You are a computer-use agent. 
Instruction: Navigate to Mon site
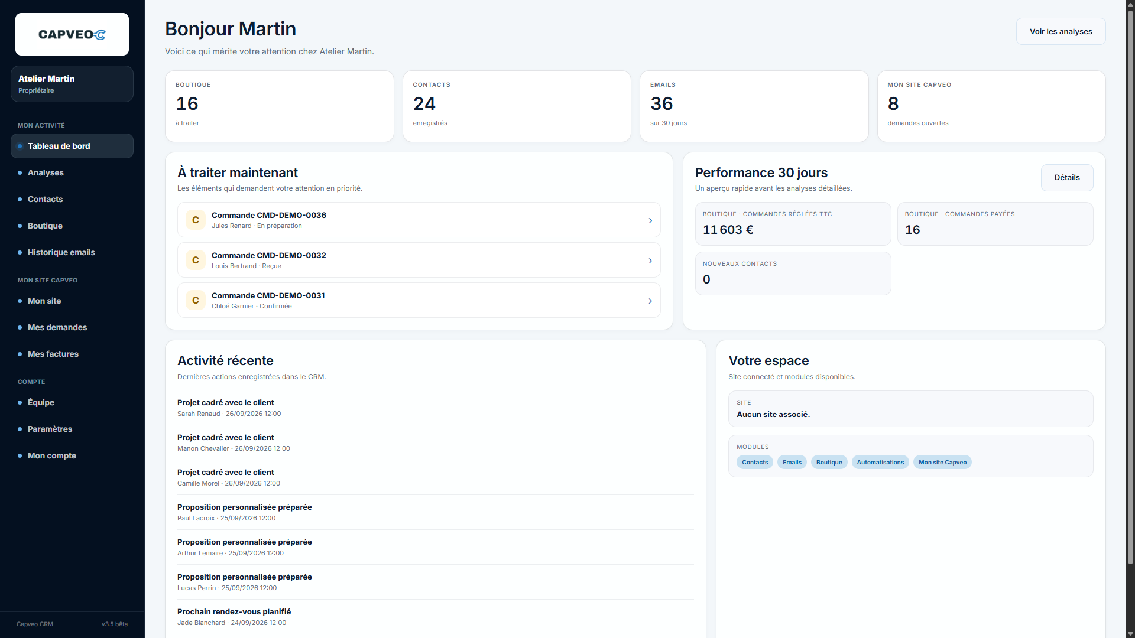click(72, 301)
